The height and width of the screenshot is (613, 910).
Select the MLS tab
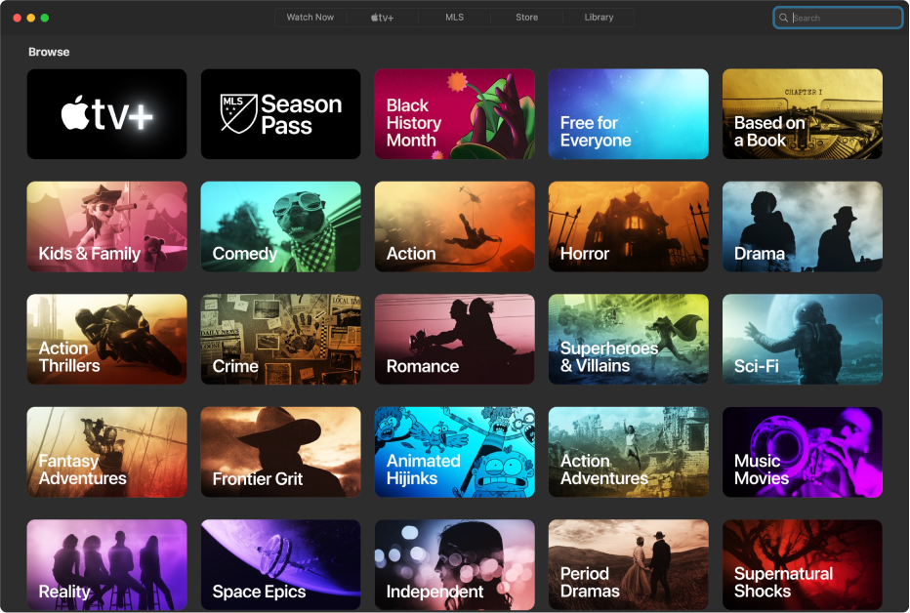(454, 18)
